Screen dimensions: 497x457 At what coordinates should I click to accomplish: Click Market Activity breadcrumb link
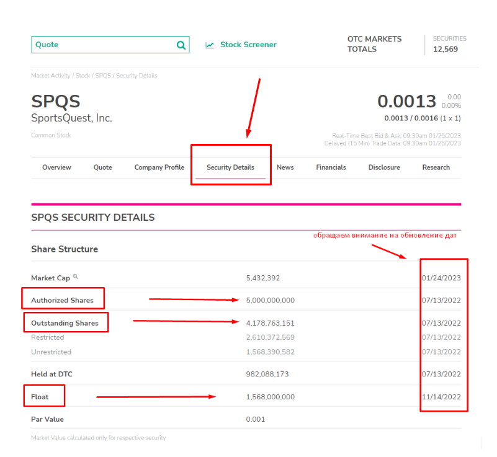51,76
